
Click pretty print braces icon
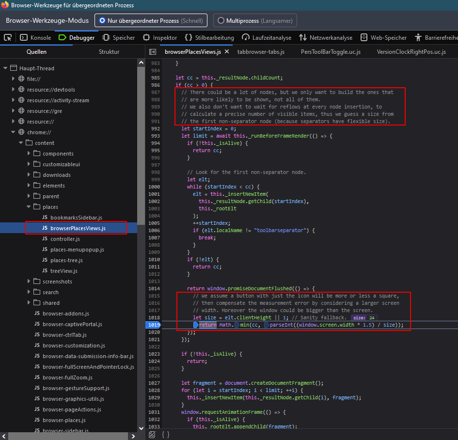[x=165, y=435]
